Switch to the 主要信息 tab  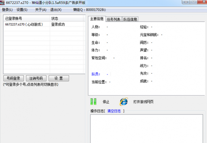96,19
